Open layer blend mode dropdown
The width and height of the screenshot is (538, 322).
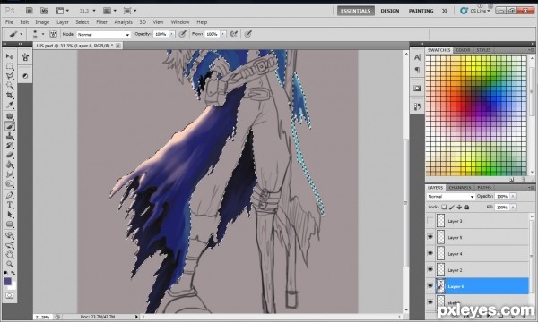point(451,197)
